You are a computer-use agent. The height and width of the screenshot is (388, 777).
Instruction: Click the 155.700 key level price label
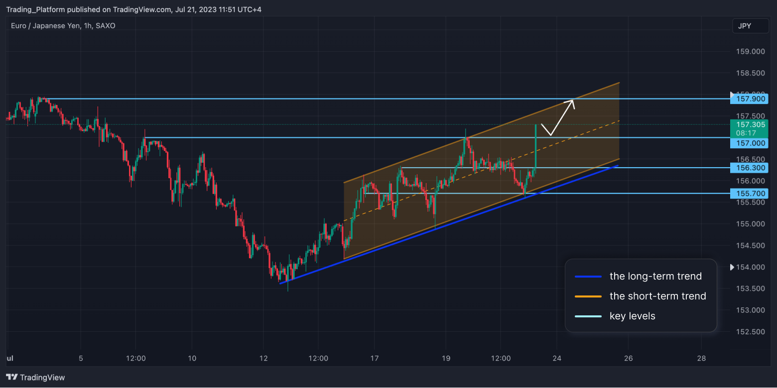749,193
